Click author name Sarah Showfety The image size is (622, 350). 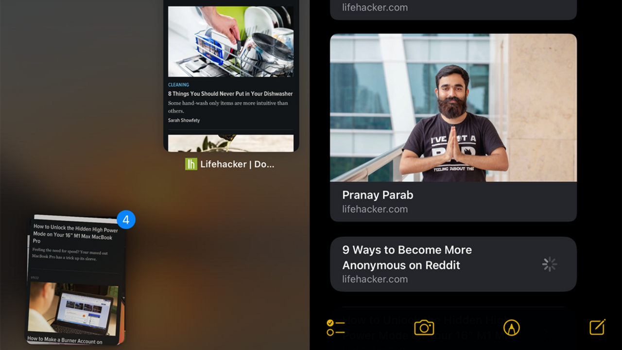[x=184, y=120]
